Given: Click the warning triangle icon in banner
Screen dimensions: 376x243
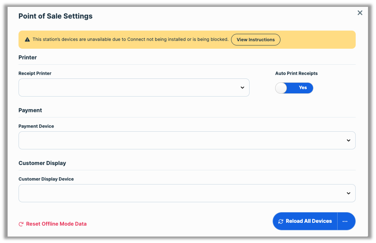Looking at the screenshot, I should tap(27, 40).
